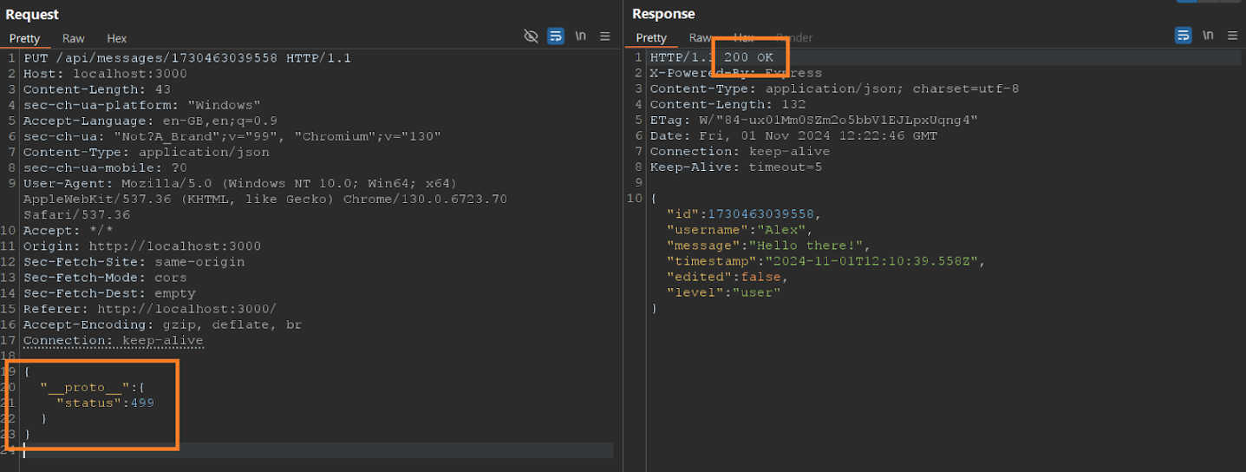The image size is (1246, 472).
Task: Toggle \n non-printable characters in Request panel
Action: coord(580,36)
